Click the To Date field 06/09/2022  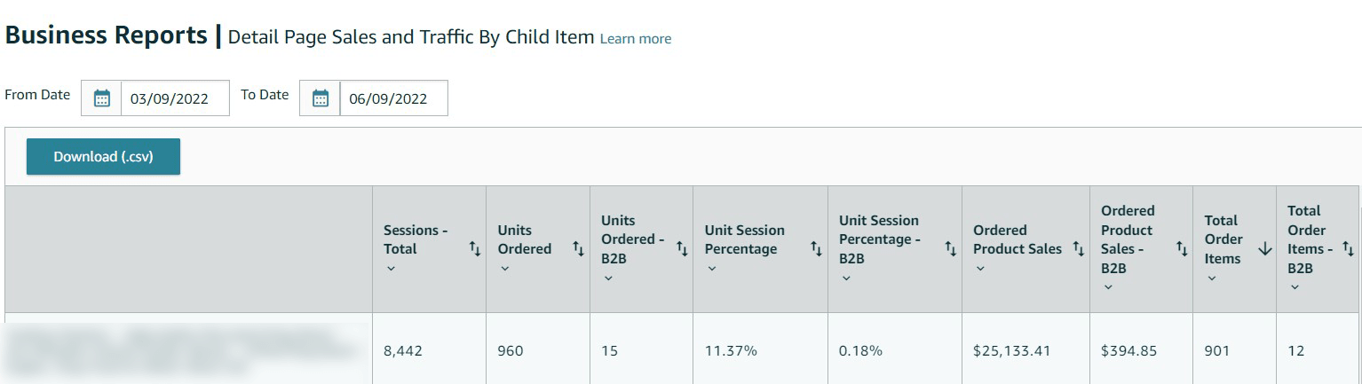pyautogui.click(x=393, y=98)
